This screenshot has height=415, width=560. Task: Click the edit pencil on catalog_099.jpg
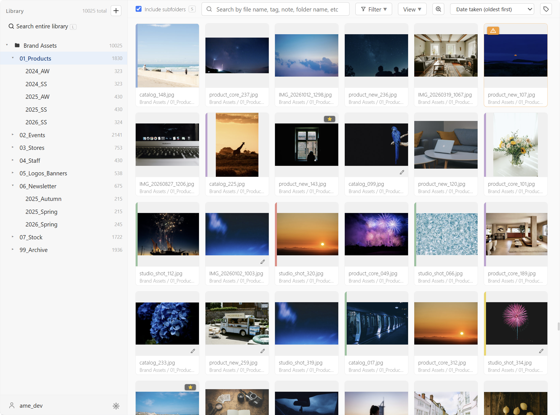[x=402, y=172]
